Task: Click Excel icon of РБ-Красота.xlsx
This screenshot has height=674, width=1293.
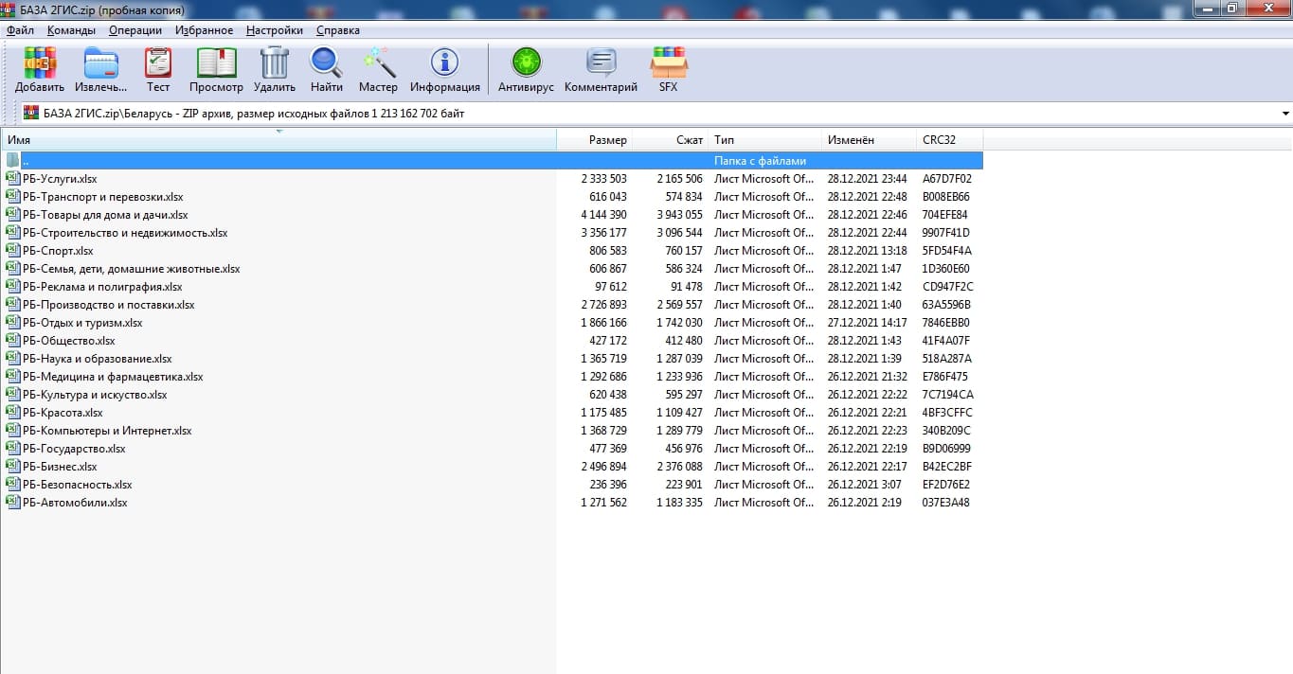Action: pyautogui.click(x=12, y=412)
